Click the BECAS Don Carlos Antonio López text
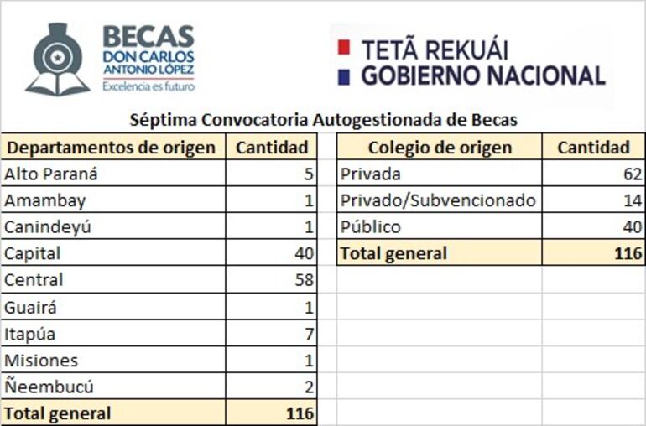 (148, 58)
